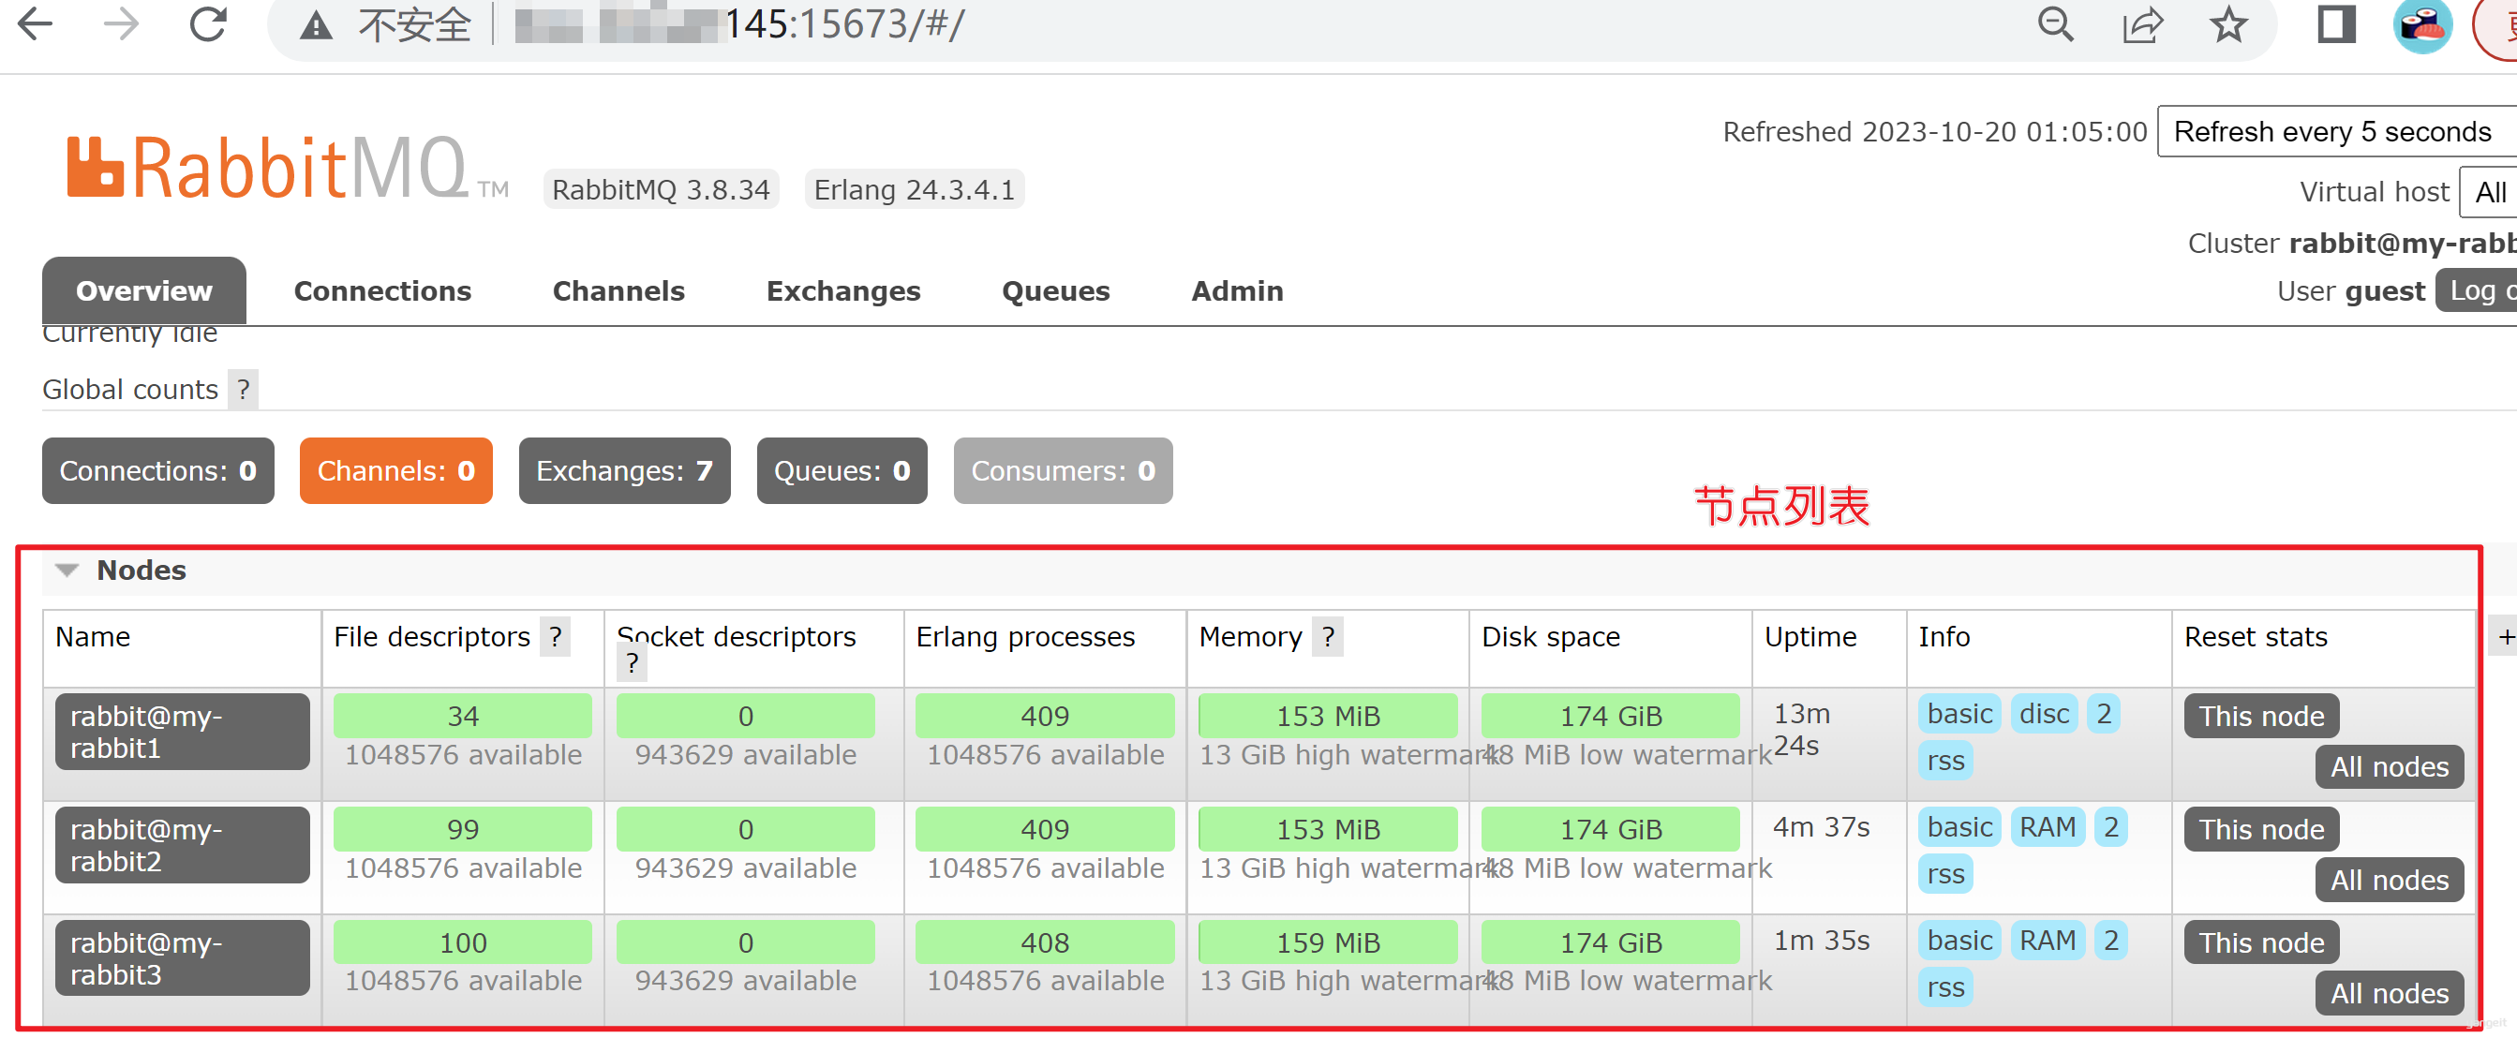Image resolution: width=2517 pixels, height=1038 pixels.
Task: Open the Refresh every 5 seconds dropdown
Action: (x=2336, y=131)
